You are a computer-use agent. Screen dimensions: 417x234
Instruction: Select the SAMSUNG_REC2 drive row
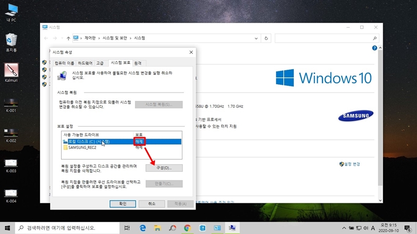pyautogui.click(x=121, y=148)
